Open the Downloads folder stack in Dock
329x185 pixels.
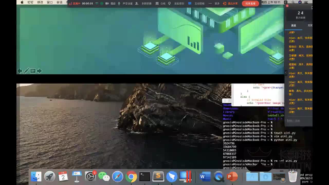266,177
